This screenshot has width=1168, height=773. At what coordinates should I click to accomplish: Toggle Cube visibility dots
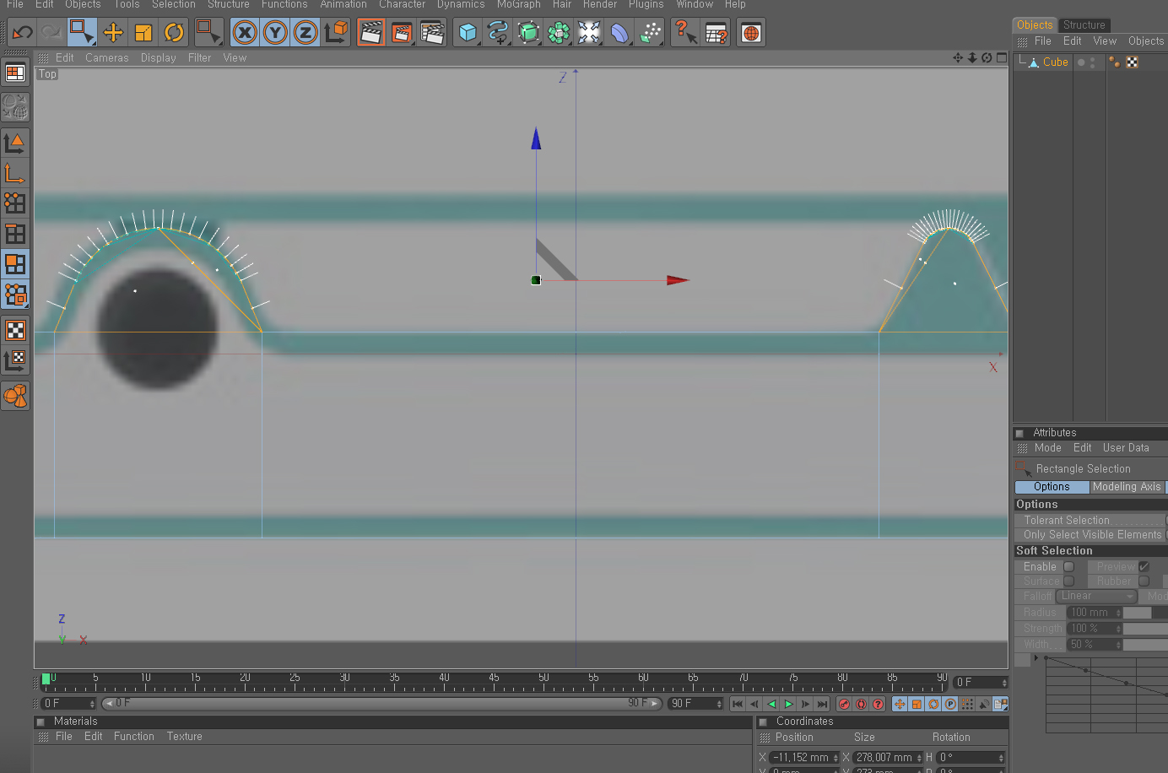[x=1092, y=62]
